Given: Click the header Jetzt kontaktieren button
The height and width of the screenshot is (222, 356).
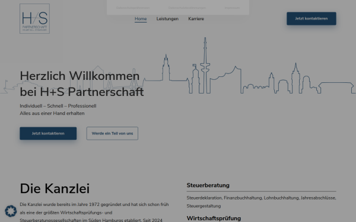Looking at the screenshot, I should click(311, 18).
